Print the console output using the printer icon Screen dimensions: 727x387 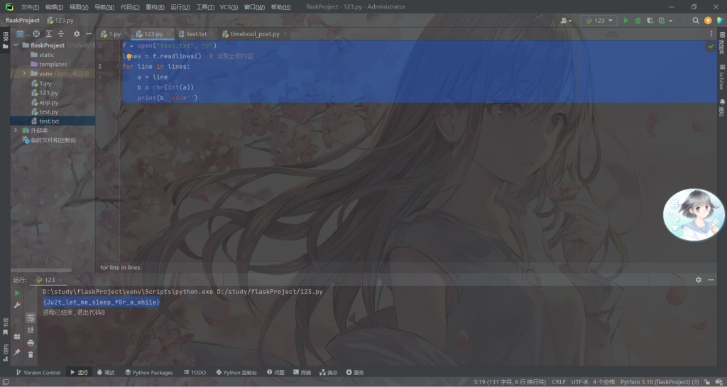click(x=31, y=342)
